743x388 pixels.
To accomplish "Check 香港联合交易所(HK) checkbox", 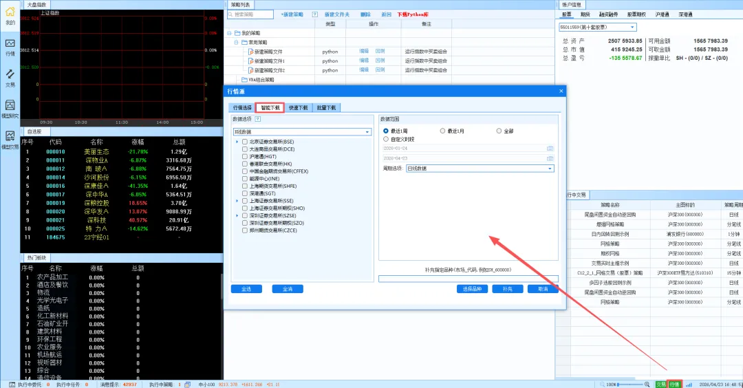I will 244,164.
